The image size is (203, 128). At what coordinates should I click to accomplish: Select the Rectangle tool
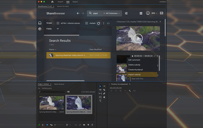click(100, 97)
